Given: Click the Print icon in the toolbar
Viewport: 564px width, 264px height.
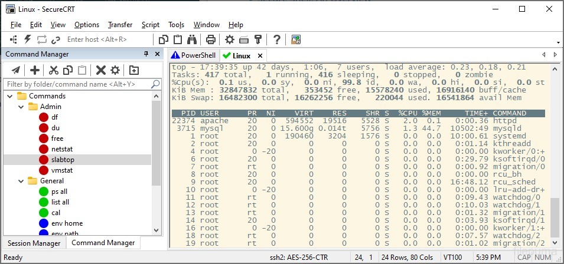Looking at the screenshot, I should [210, 39].
